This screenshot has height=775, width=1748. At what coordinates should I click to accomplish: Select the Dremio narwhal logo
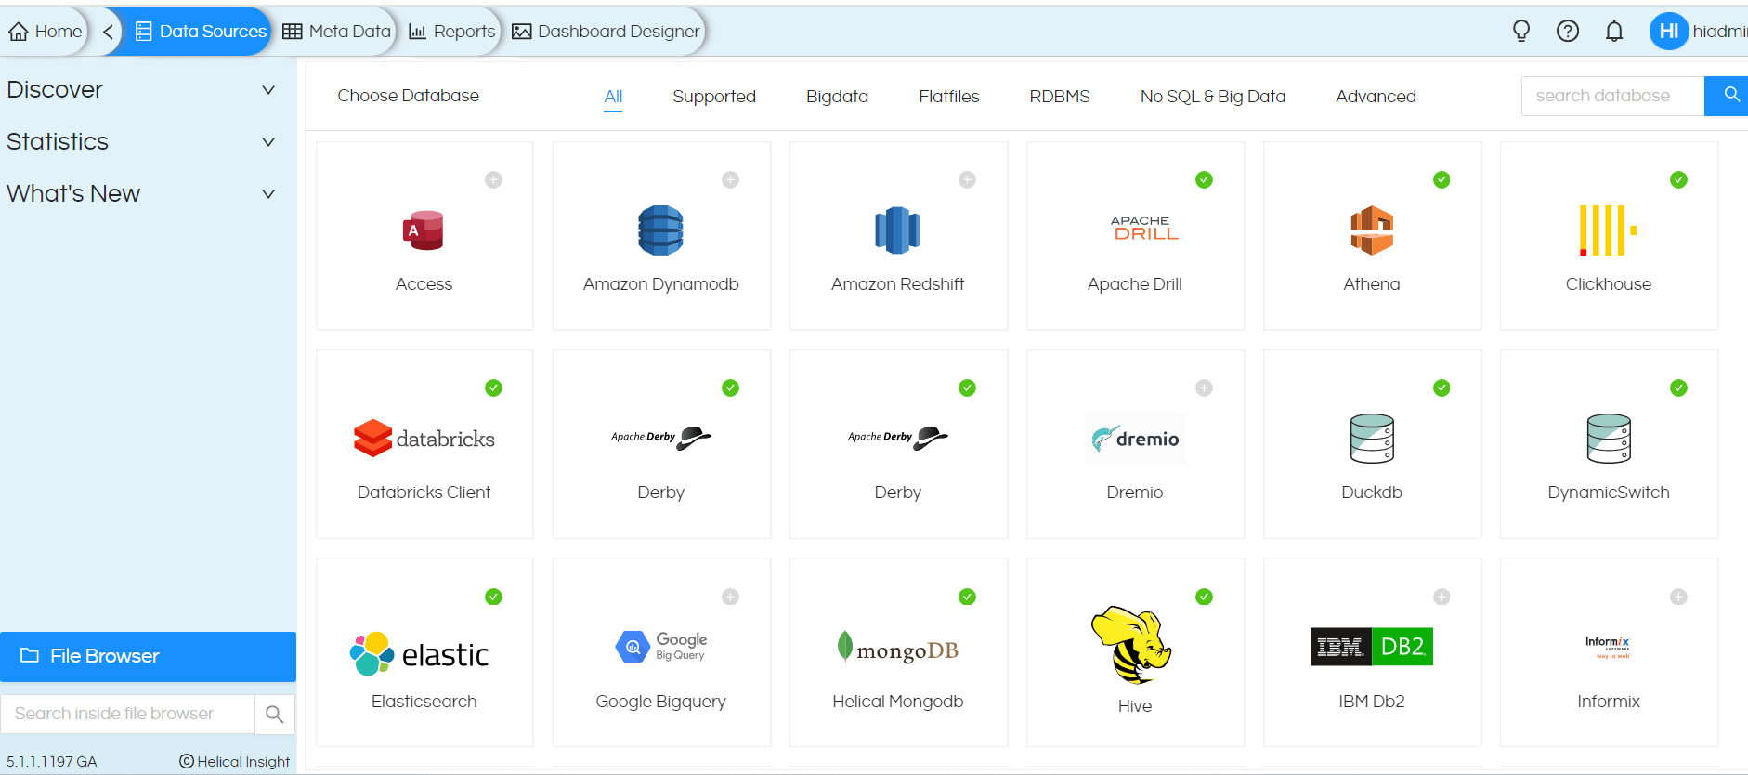click(x=1135, y=439)
